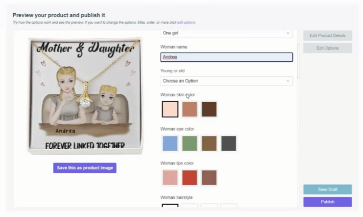Pick dark gray woman eye color
Screen dimensions: 363x217
click(228, 143)
